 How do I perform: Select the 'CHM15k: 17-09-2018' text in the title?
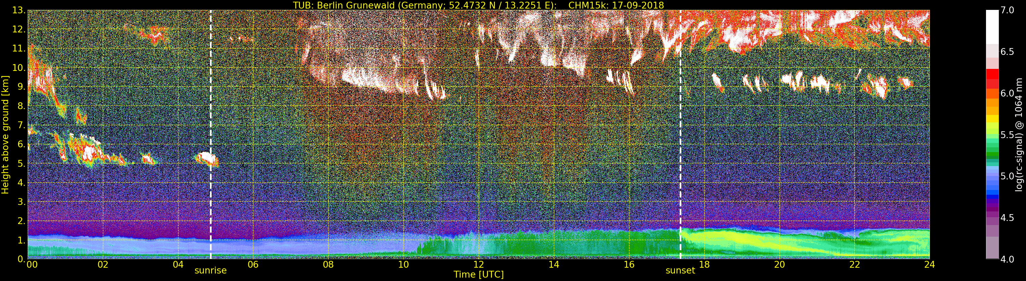pos(616,5)
